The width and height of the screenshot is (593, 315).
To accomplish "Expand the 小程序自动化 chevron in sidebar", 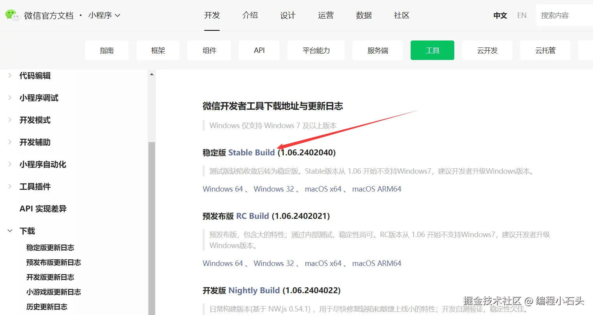I will (10, 164).
